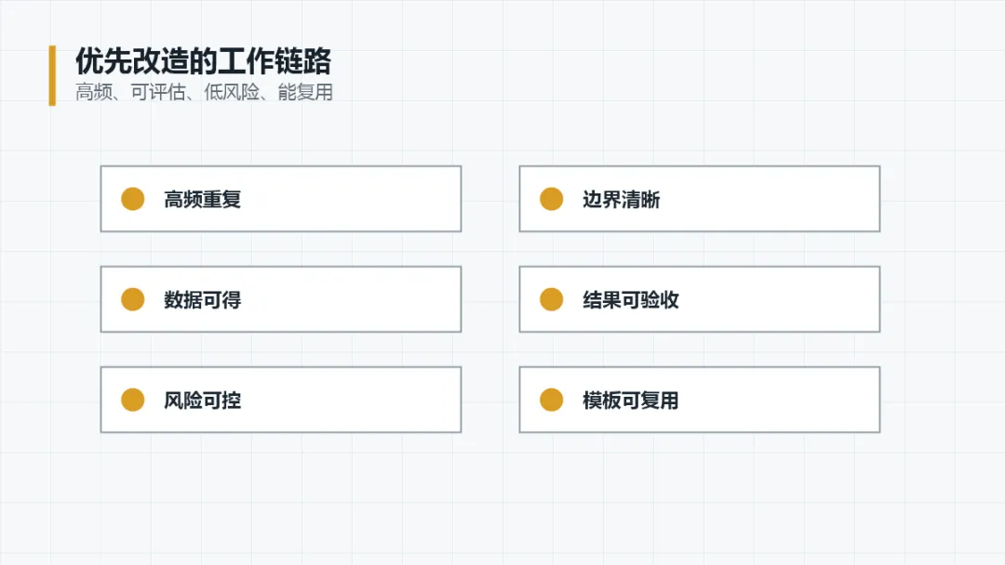Select the 模板可复用 card
This screenshot has width=1005, height=565.
[699, 400]
